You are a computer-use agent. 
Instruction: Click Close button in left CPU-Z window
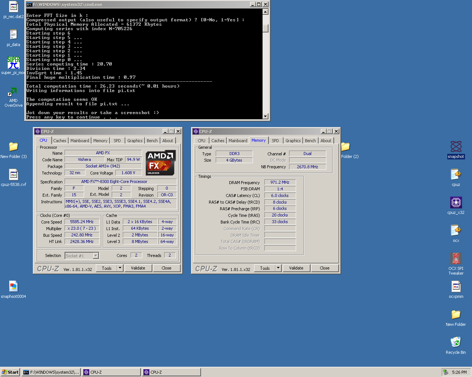point(166,268)
